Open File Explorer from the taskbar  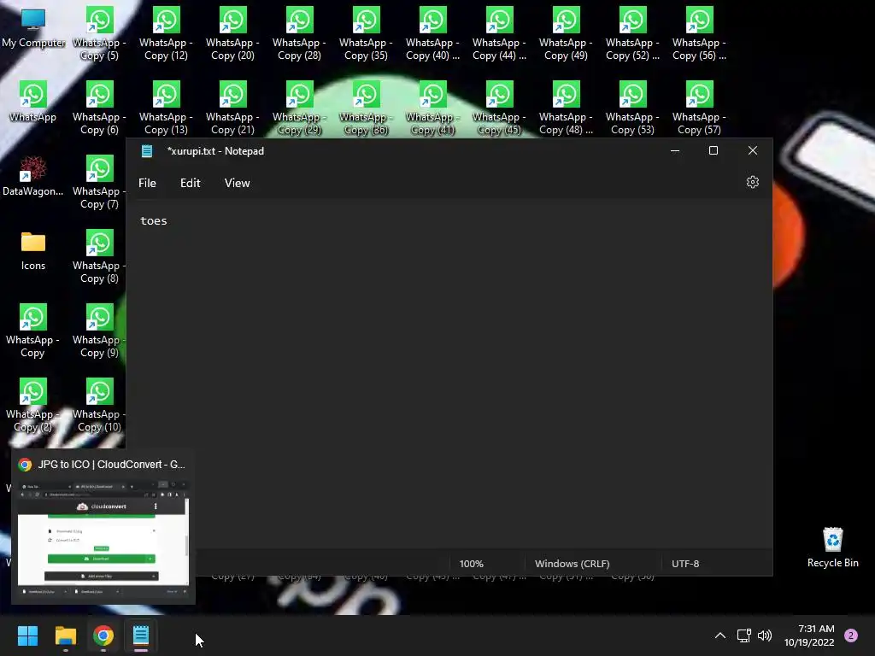point(65,635)
